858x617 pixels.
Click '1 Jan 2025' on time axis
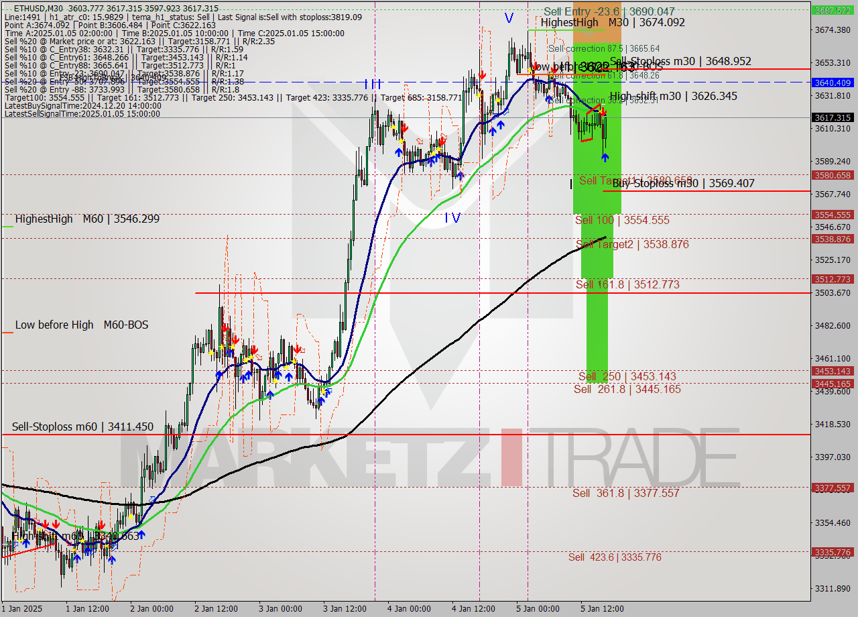pyautogui.click(x=22, y=609)
